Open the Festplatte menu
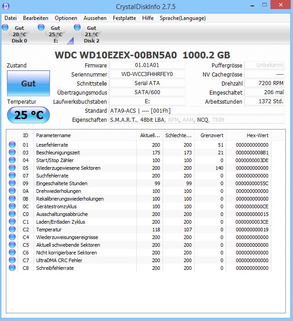The width and height of the screenshot is (293, 321). (124, 18)
